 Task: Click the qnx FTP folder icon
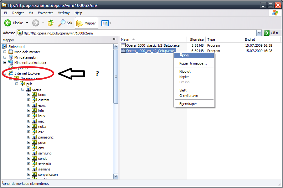pos(34,148)
